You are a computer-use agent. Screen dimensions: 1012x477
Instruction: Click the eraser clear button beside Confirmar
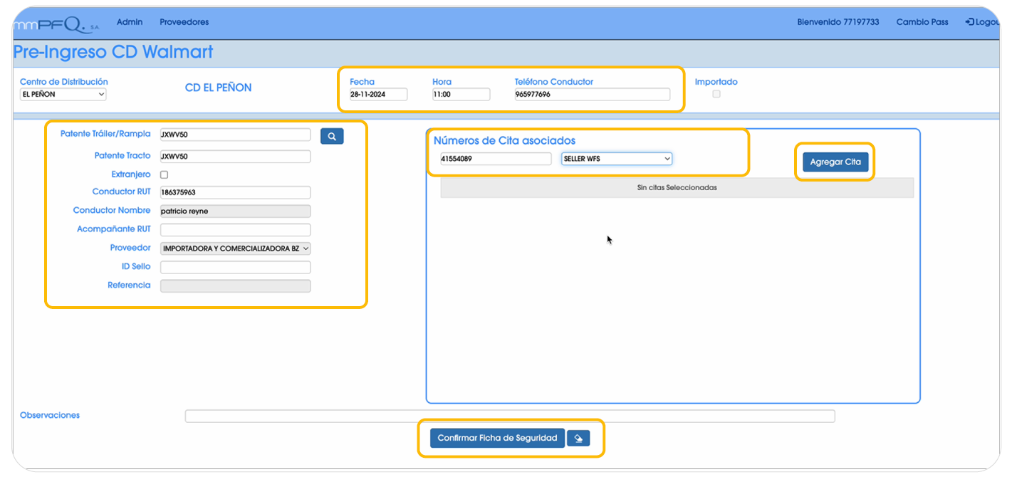click(578, 439)
